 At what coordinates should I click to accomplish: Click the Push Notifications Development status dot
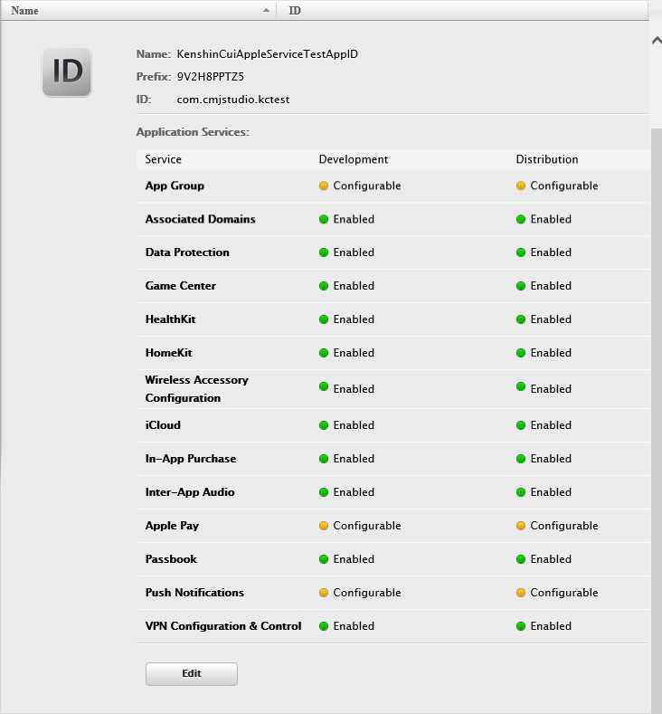(324, 593)
